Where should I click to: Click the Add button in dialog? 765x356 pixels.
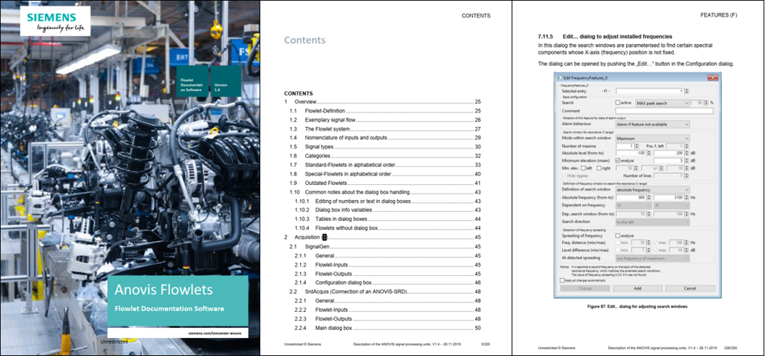pyautogui.click(x=638, y=288)
